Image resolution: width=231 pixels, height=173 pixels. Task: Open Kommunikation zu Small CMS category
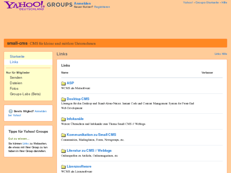(x=91, y=135)
